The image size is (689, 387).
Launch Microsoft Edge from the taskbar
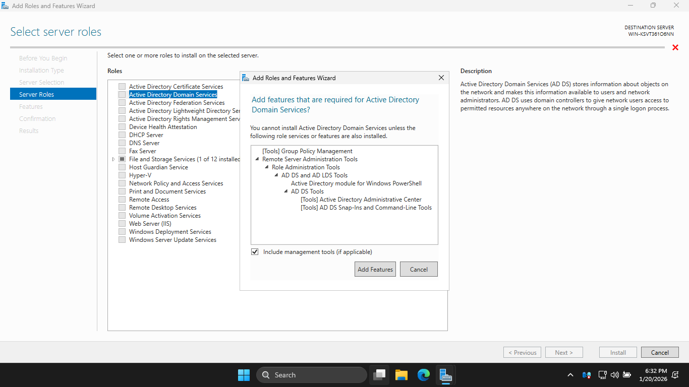point(424,375)
